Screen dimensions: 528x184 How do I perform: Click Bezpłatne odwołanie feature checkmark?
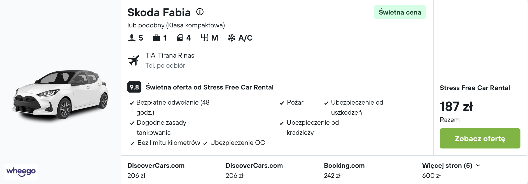[x=132, y=103]
